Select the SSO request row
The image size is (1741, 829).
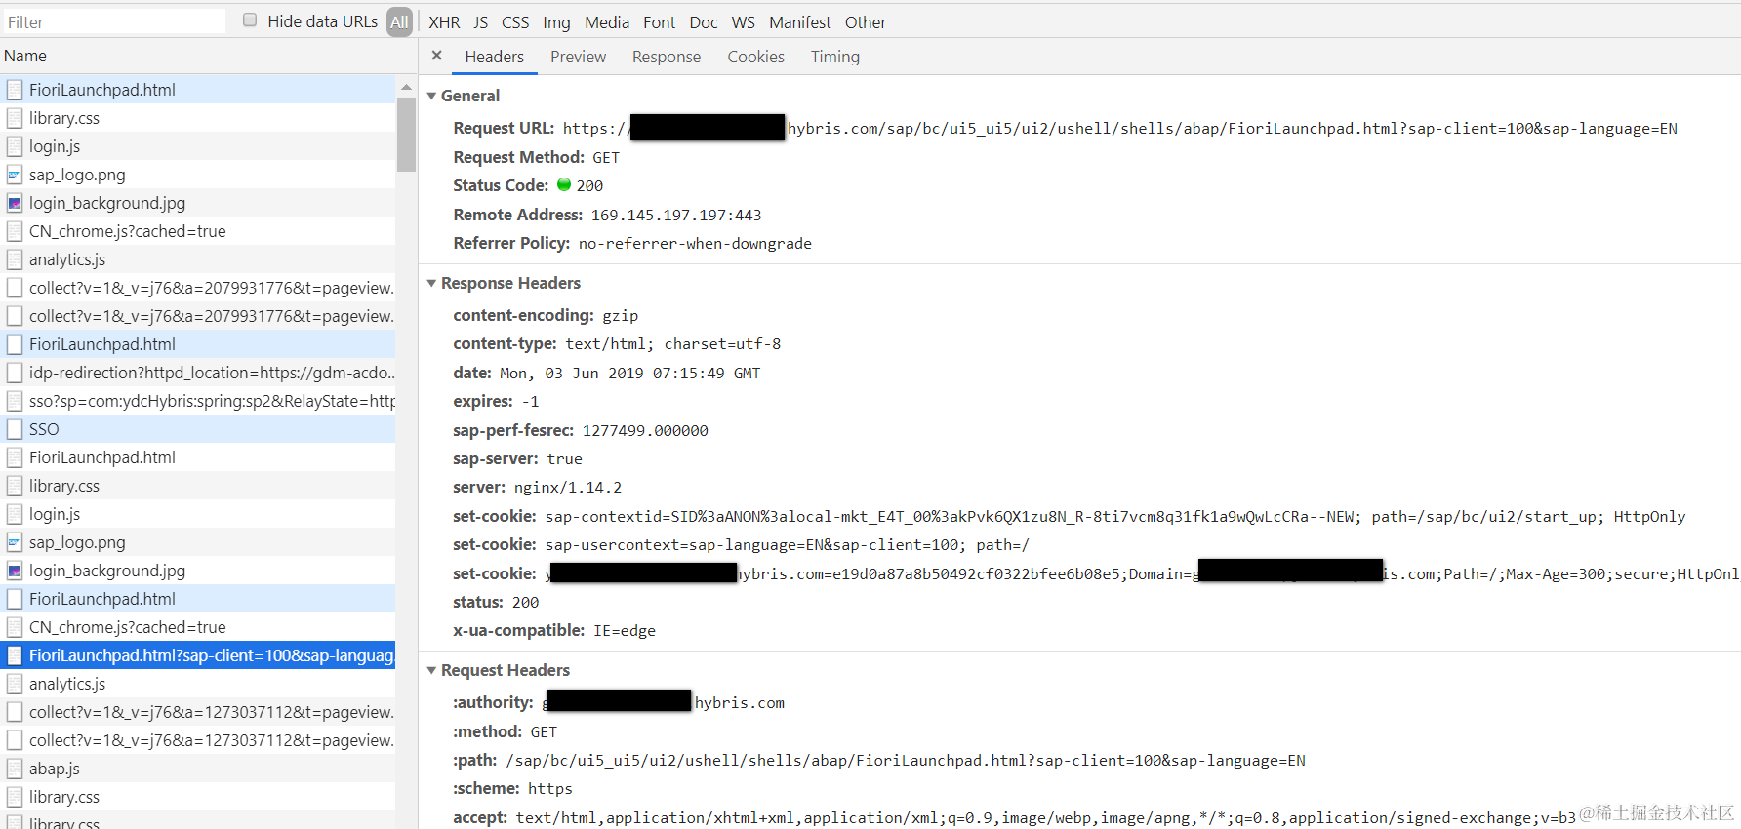[198, 429]
